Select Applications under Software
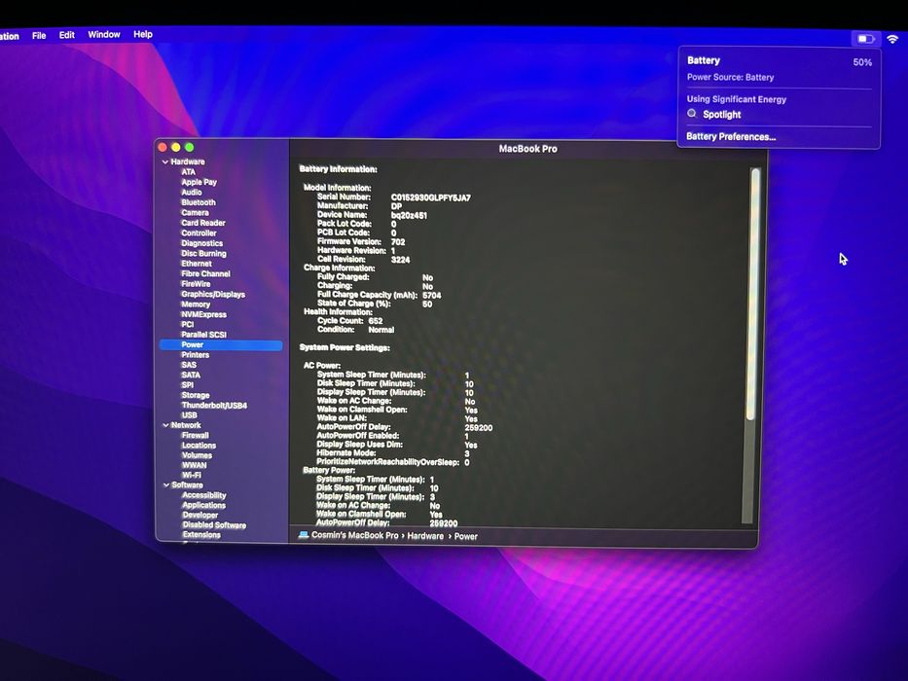908x681 pixels. [x=203, y=505]
